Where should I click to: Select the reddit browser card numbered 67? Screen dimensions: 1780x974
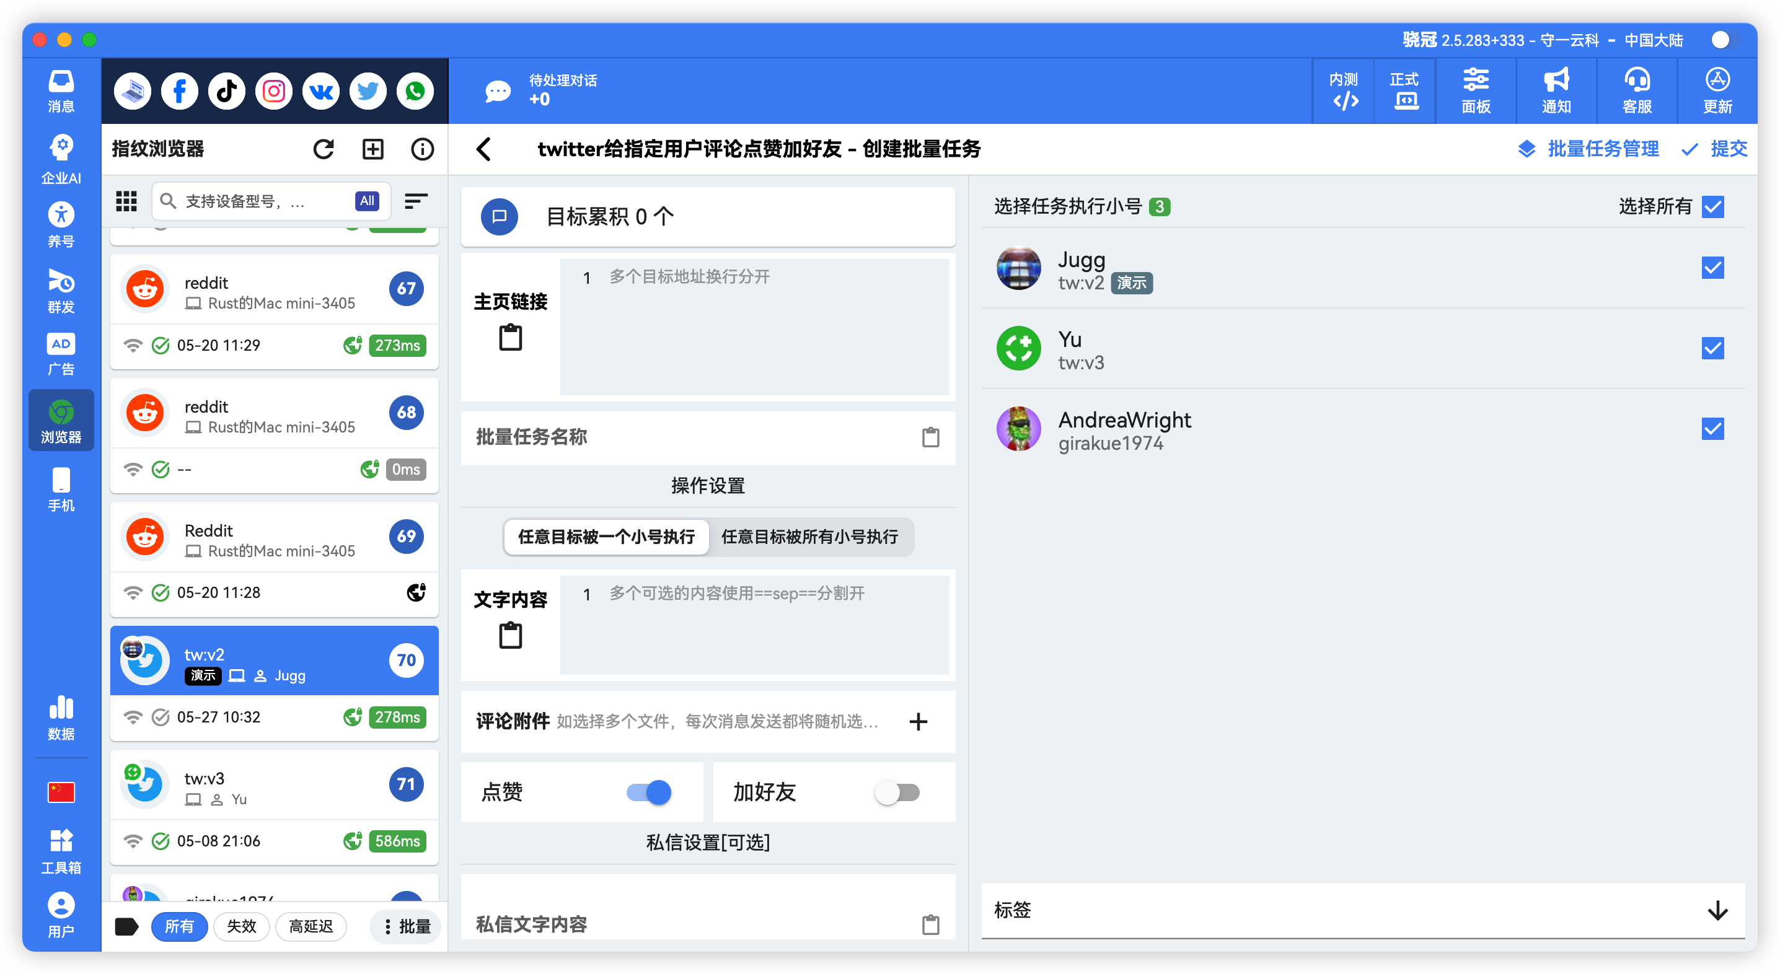pos(275,311)
